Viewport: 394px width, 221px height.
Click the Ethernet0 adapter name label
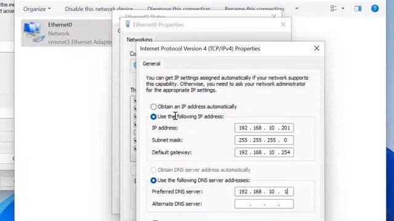tap(60, 25)
